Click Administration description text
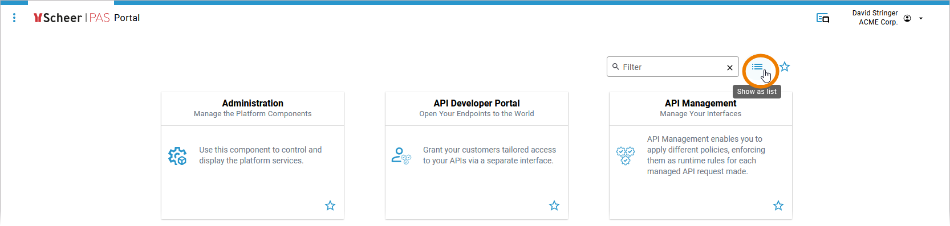Screen dimensions: 950x226 click(x=260, y=155)
